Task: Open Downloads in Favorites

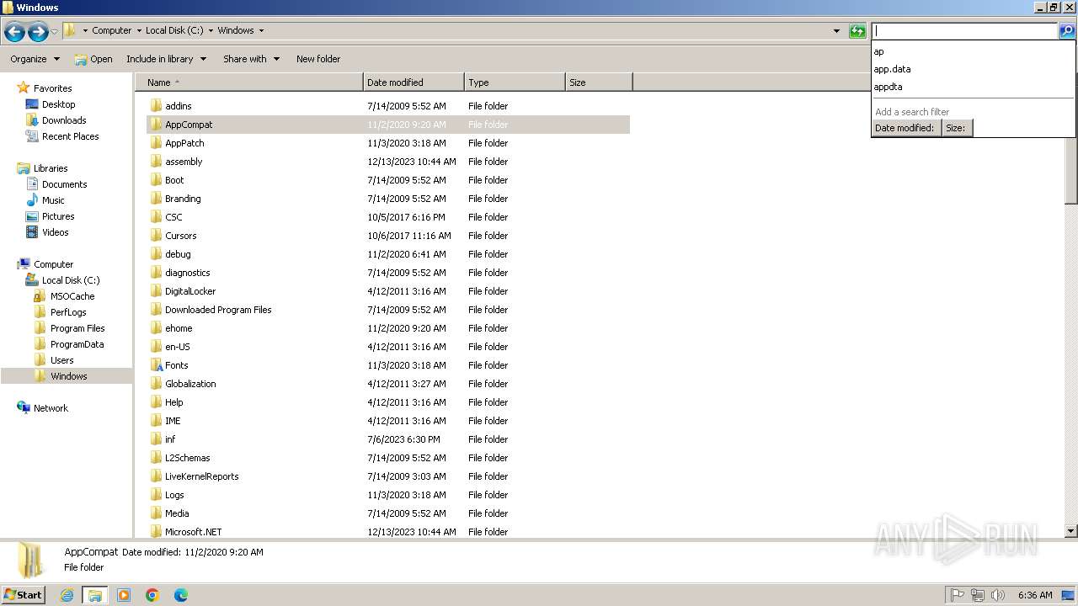Action: coord(64,120)
